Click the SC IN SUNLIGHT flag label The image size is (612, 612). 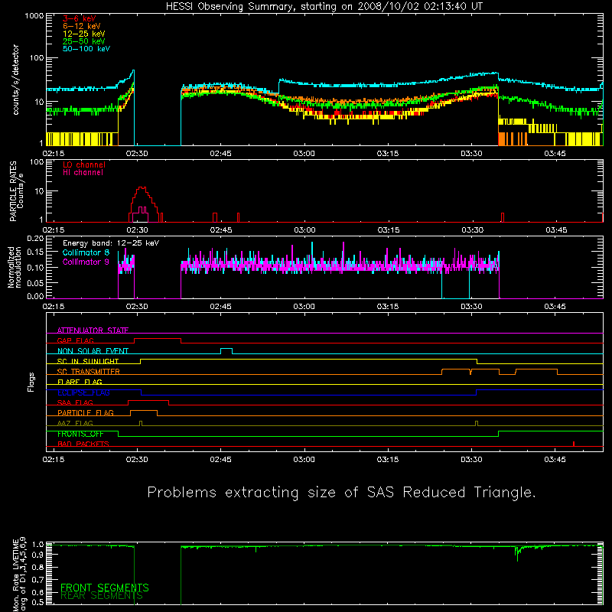coord(88,361)
